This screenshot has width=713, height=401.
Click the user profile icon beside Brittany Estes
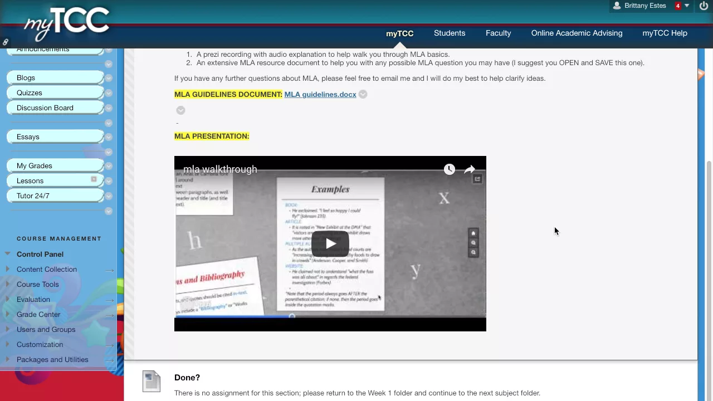tap(617, 6)
